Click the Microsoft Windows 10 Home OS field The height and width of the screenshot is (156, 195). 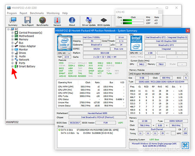point(155,145)
